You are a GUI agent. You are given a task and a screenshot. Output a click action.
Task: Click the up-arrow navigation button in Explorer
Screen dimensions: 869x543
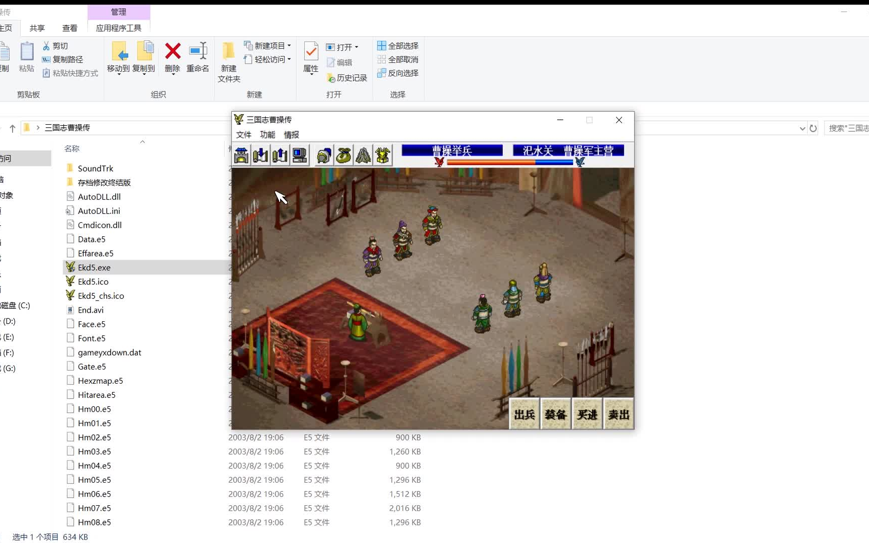pos(13,128)
